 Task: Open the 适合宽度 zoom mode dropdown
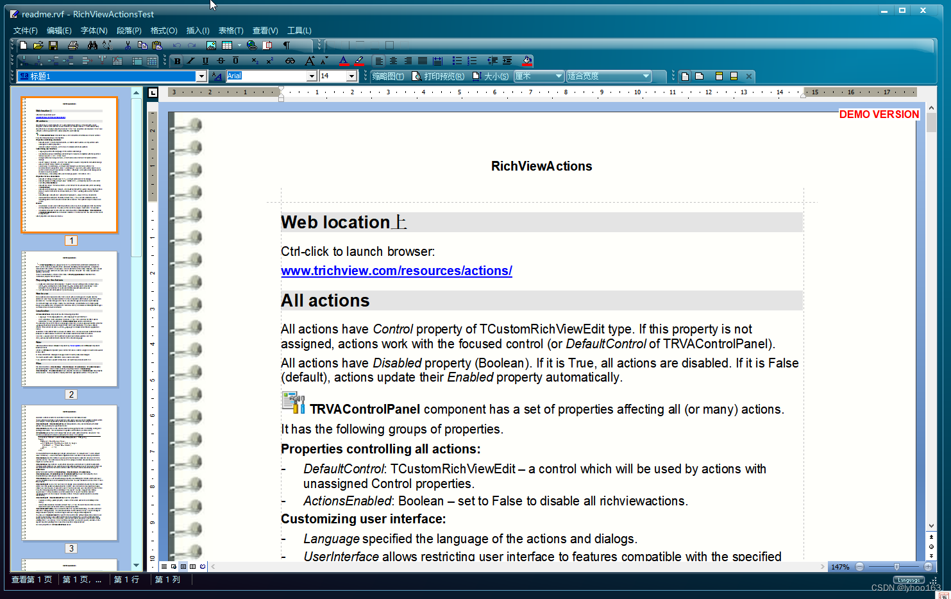coord(646,76)
